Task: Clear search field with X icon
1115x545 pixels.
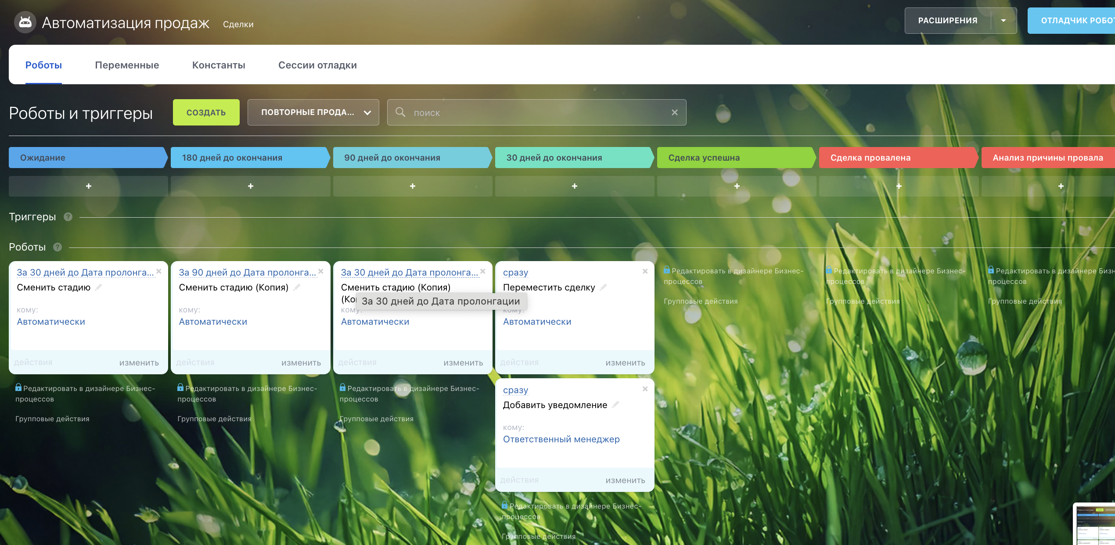Action: (x=675, y=113)
